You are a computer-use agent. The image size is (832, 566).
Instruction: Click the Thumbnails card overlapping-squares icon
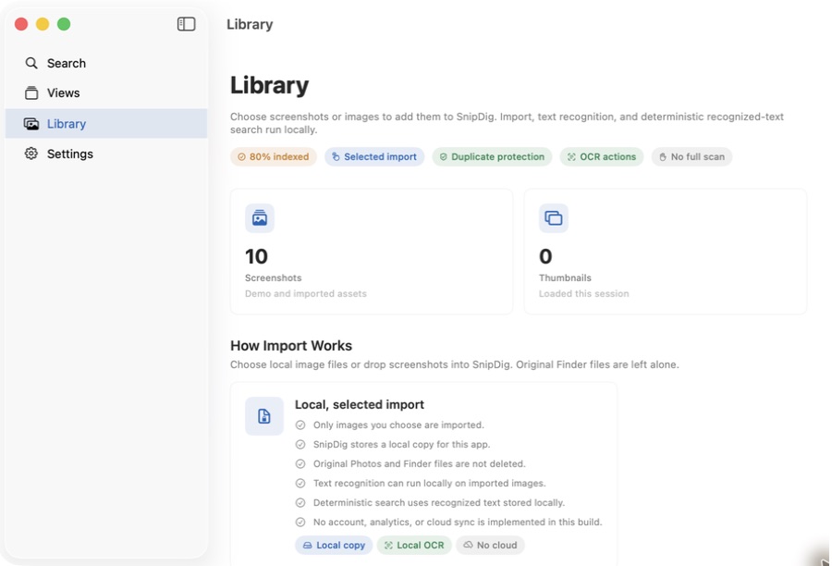click(x=554, y=217)
